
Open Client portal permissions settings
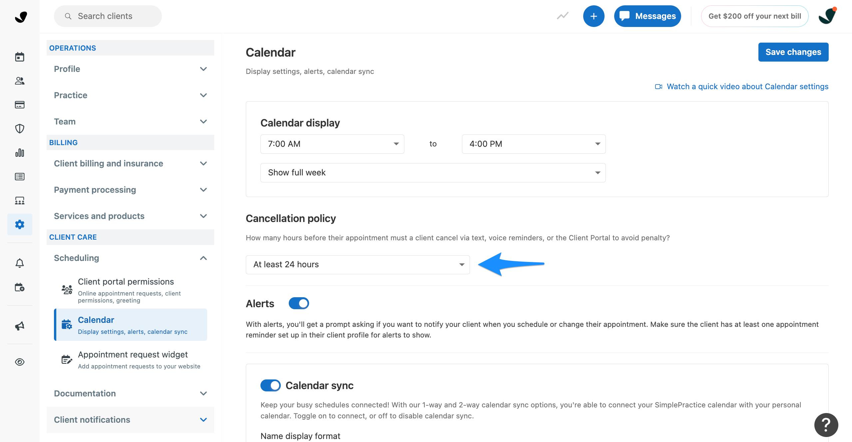131,290
